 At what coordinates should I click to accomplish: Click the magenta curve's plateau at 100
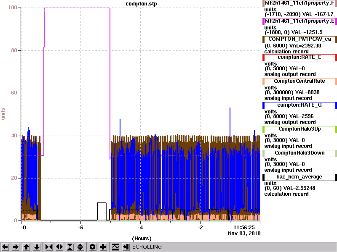(77, 8)
